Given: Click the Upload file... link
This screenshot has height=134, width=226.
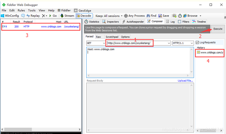Looking at the screenshot, I should 185,81.
